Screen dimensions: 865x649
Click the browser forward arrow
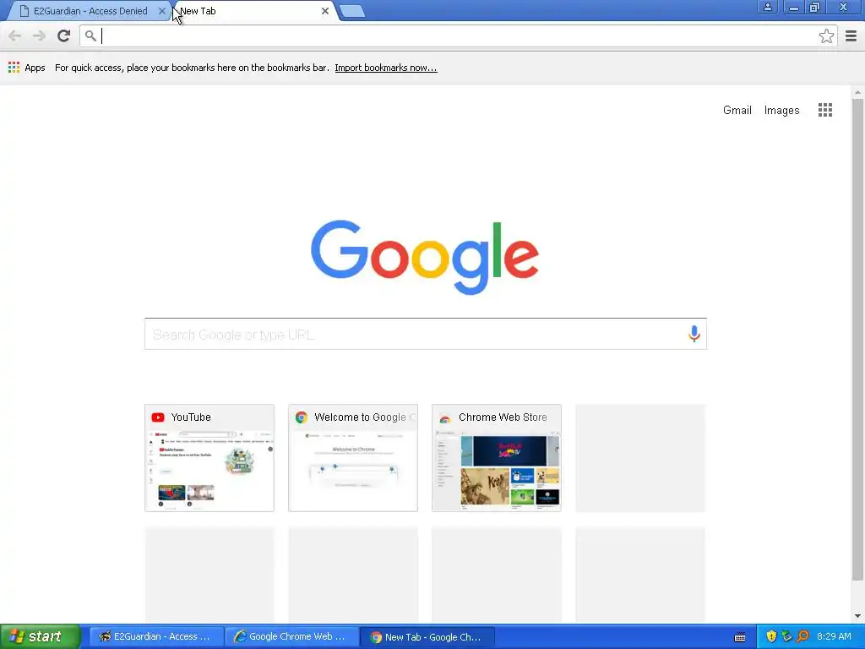pyautogui.click(x=39, y=35)
